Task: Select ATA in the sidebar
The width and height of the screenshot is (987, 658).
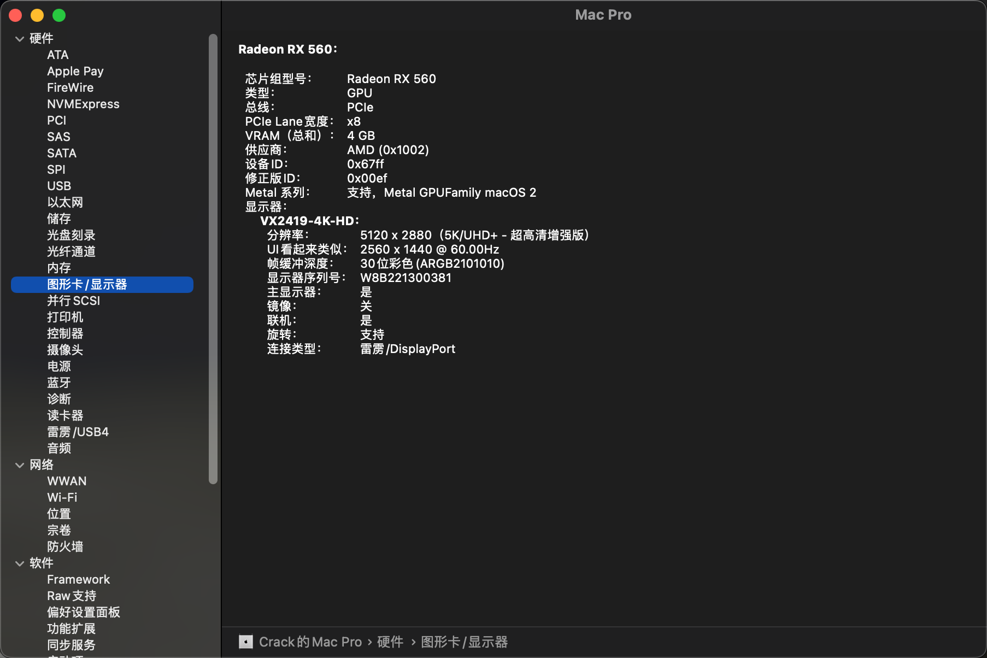Action: pyautogui.click(x=57, y=55)
